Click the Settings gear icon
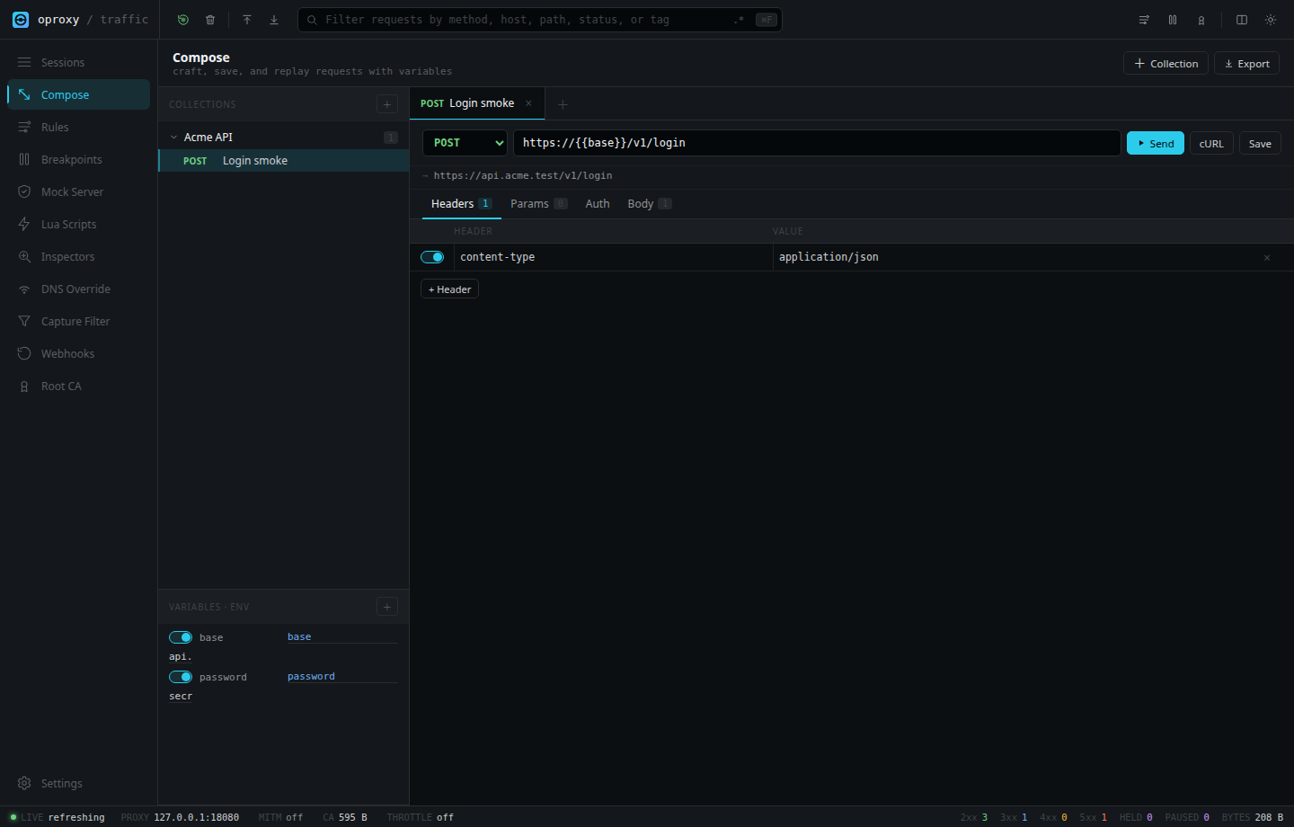Image resolution: width=1294 pixels, height=827 pixels. [24, 783]
